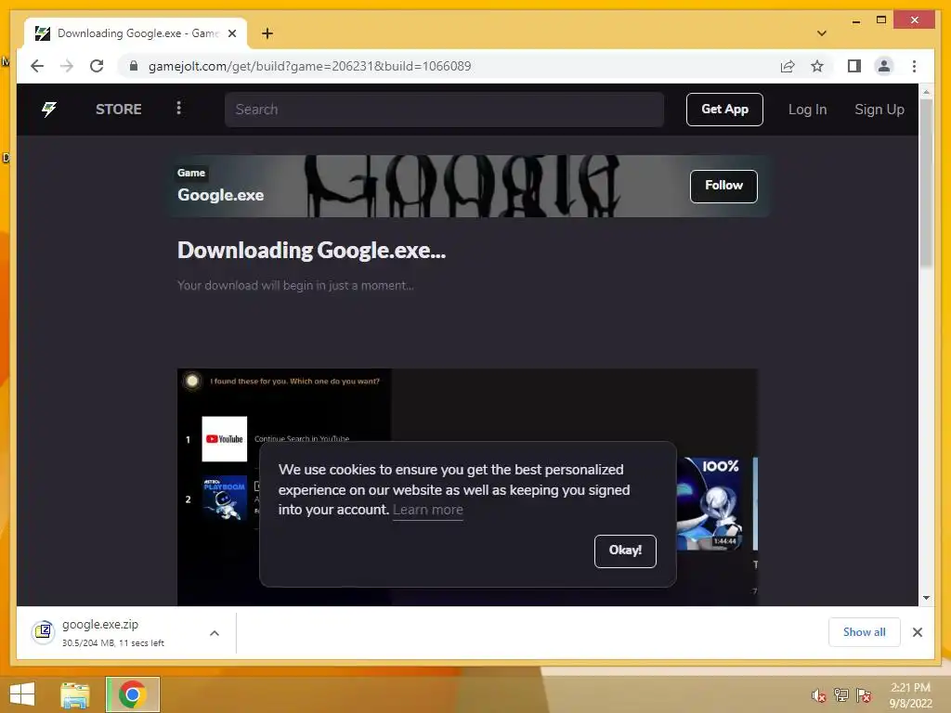The width and height of the screenshot is (951, 713).
Task: Expand the tab search chevron
Action: [x=822, y=33]
